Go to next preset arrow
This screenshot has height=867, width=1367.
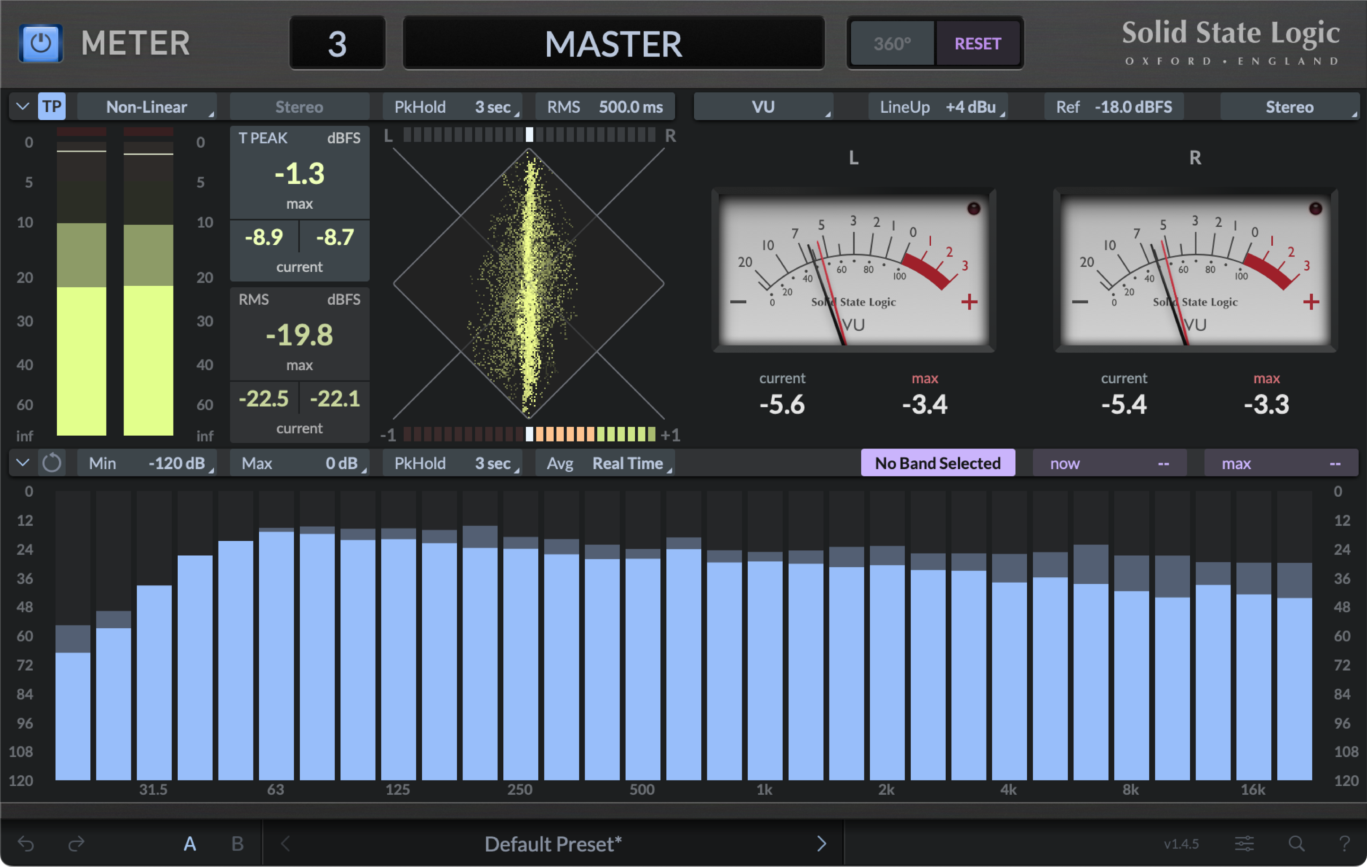click(821, 844)
